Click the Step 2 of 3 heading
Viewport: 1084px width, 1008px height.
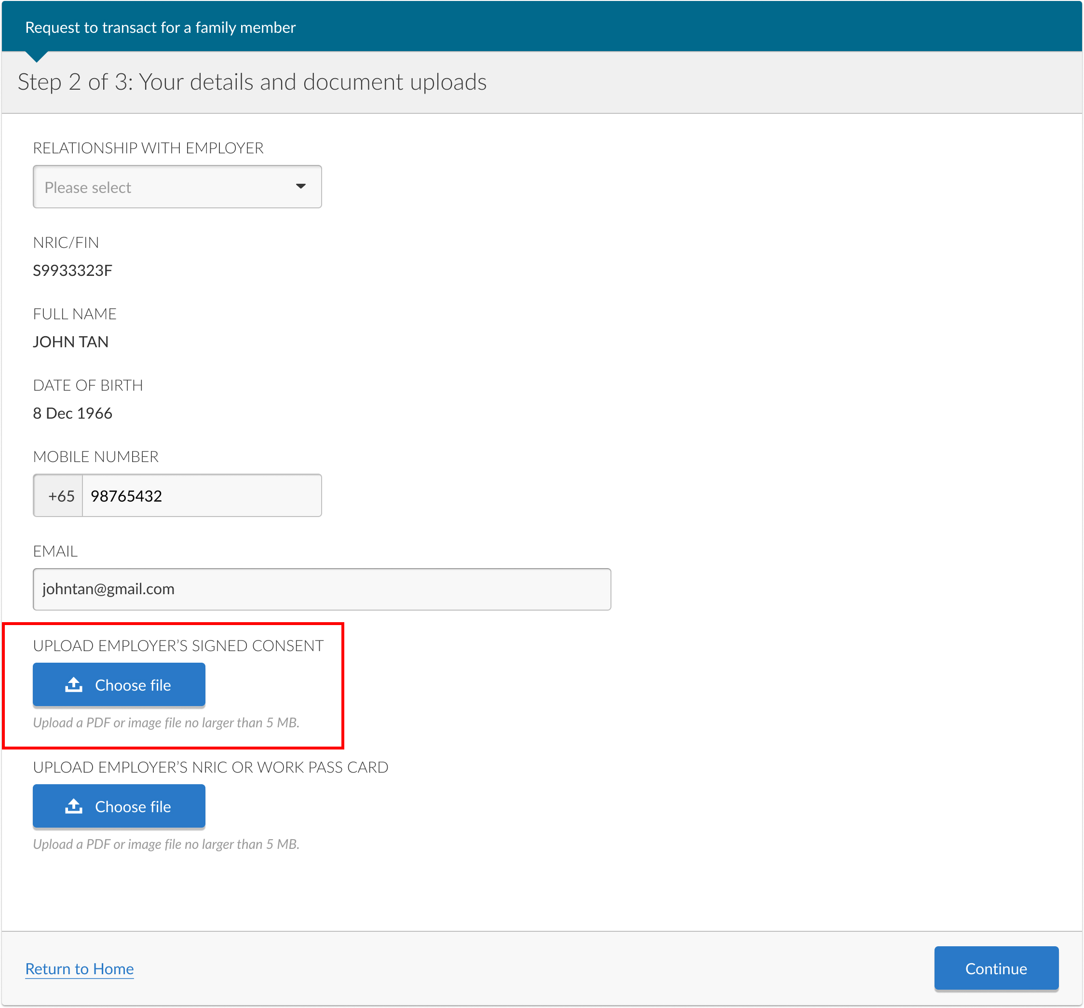[x=252, y=82]
